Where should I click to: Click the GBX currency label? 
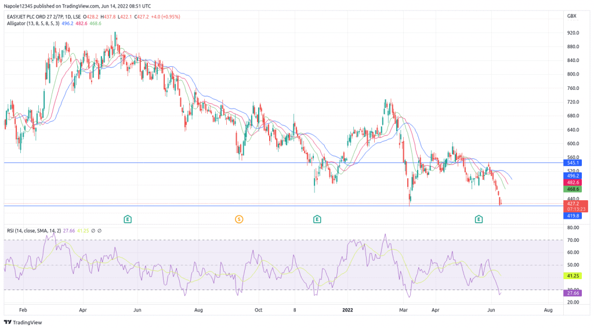571,16
